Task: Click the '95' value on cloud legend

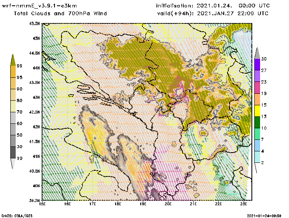Action: coord(19,77)
